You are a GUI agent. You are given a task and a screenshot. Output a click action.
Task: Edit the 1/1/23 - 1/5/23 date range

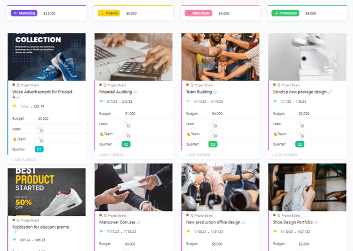294,102
